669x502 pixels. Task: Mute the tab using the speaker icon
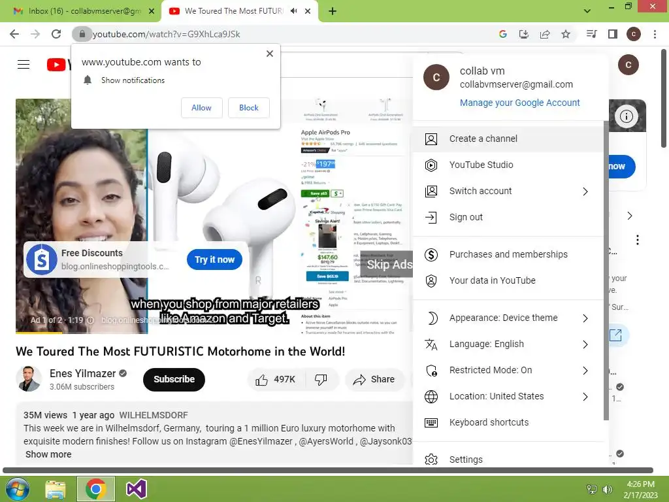pos(293,11)
